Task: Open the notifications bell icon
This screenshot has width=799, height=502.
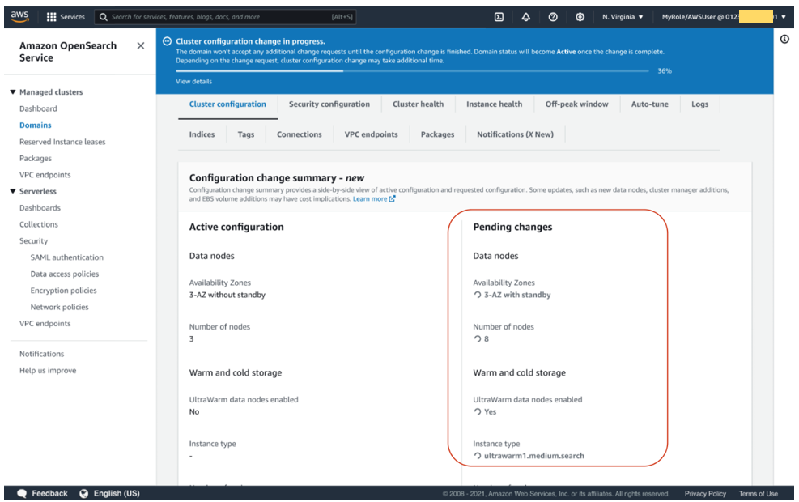Action: coord(526,17)
